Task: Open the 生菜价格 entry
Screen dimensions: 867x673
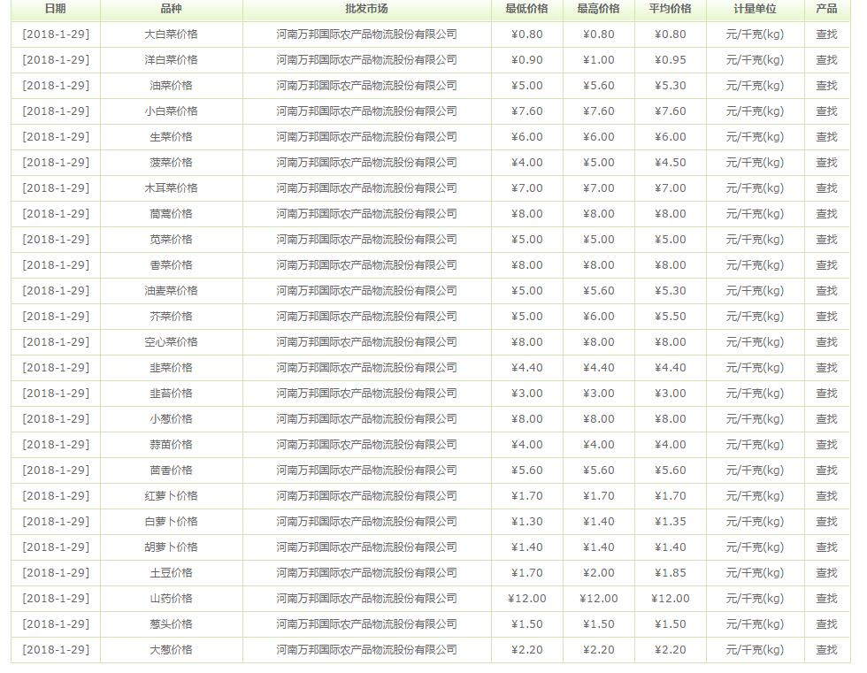Action: (171, 137)
